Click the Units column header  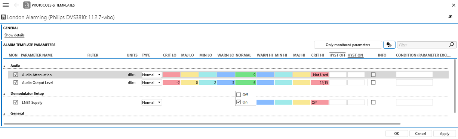pyautogui.click(x=132, y=55)
